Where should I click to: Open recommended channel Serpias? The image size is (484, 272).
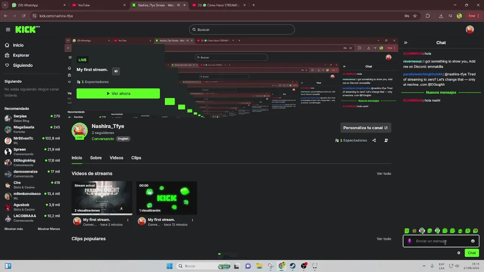point(32,118)
